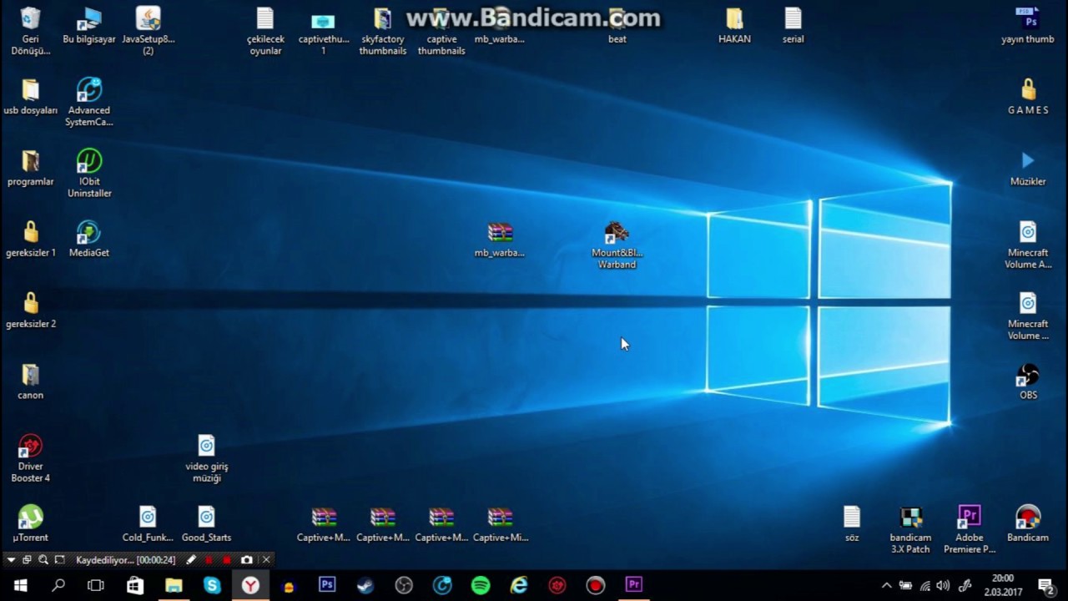Select Minecraft Volume A... audio file
The width and height of the screenshot is (1068, 601).
point(1028,245)
